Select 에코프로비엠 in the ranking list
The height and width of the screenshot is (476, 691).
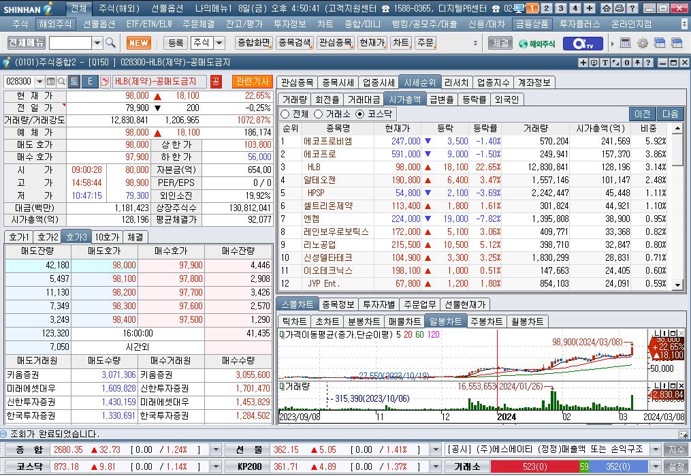click(x=327, y=142)
